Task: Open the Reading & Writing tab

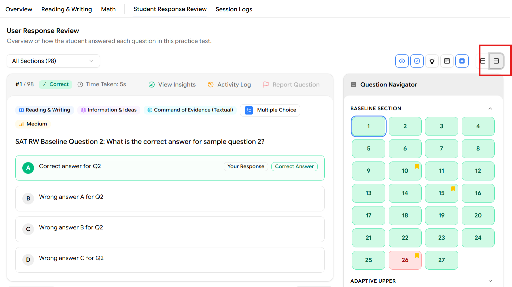Action: pyautogui.click(x=66, y=9)
